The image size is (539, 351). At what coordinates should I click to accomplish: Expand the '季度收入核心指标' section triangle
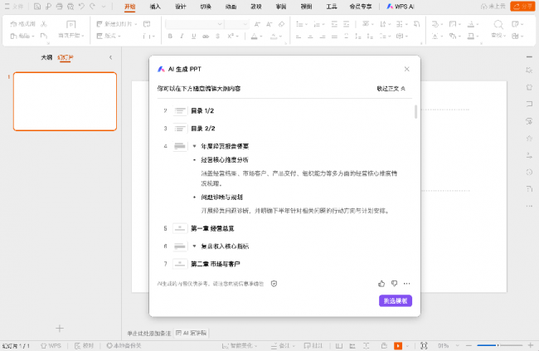click(194, 246)
